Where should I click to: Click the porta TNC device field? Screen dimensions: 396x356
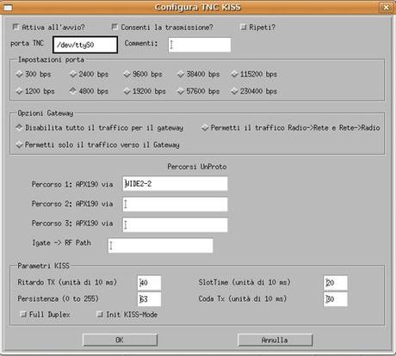pyautogui.click(x=85, y=45)
